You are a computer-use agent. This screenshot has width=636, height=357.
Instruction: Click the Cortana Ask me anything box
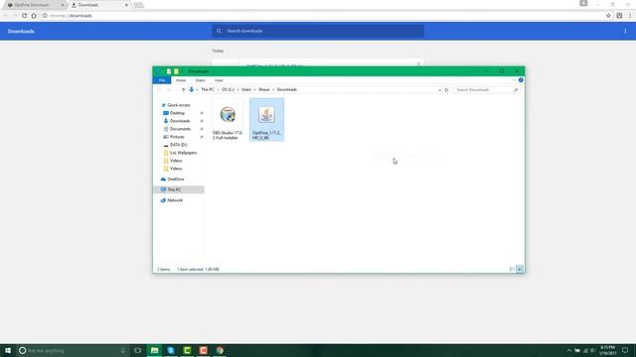73,350
